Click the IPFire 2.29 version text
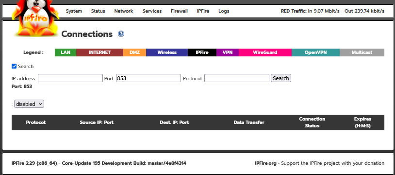Image resolution: width=395 pixels, height=175 pixels. tap(99, 163)
